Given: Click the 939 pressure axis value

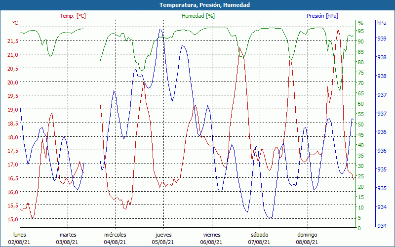Looking at the screenshot, I should click(x=382, y=39).
